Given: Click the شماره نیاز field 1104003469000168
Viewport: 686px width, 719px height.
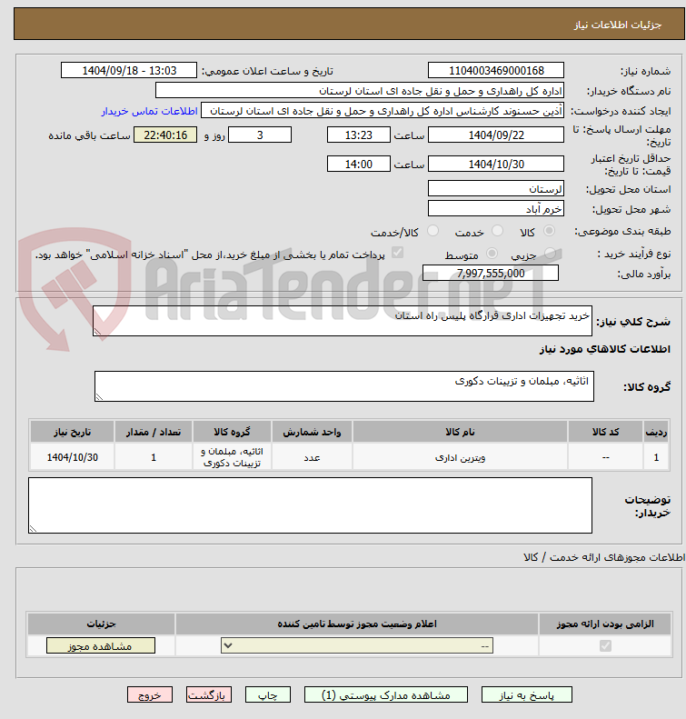Looking at the screenshot, I should [496, 71].
